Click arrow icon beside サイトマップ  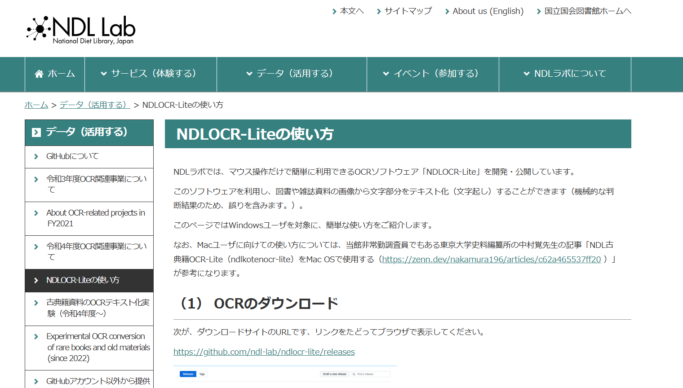pos(379,12)
